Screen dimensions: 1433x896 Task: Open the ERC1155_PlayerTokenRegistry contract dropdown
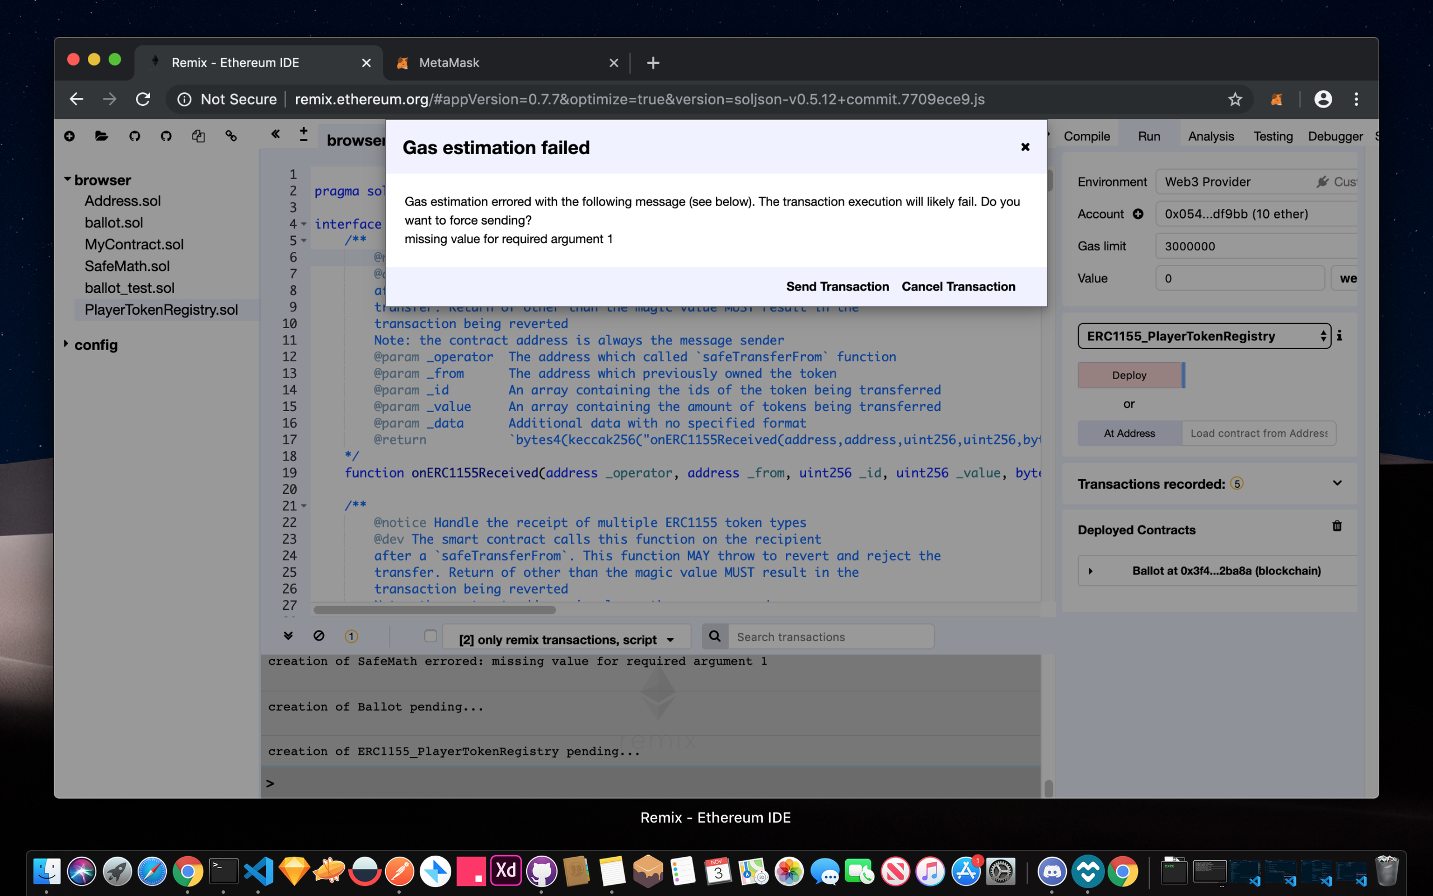pyautogui.click(x=1204, y=336)
